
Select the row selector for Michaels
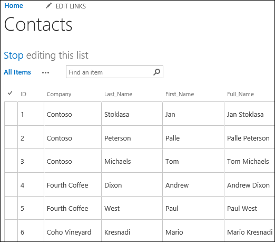click(x=11, y=161)
